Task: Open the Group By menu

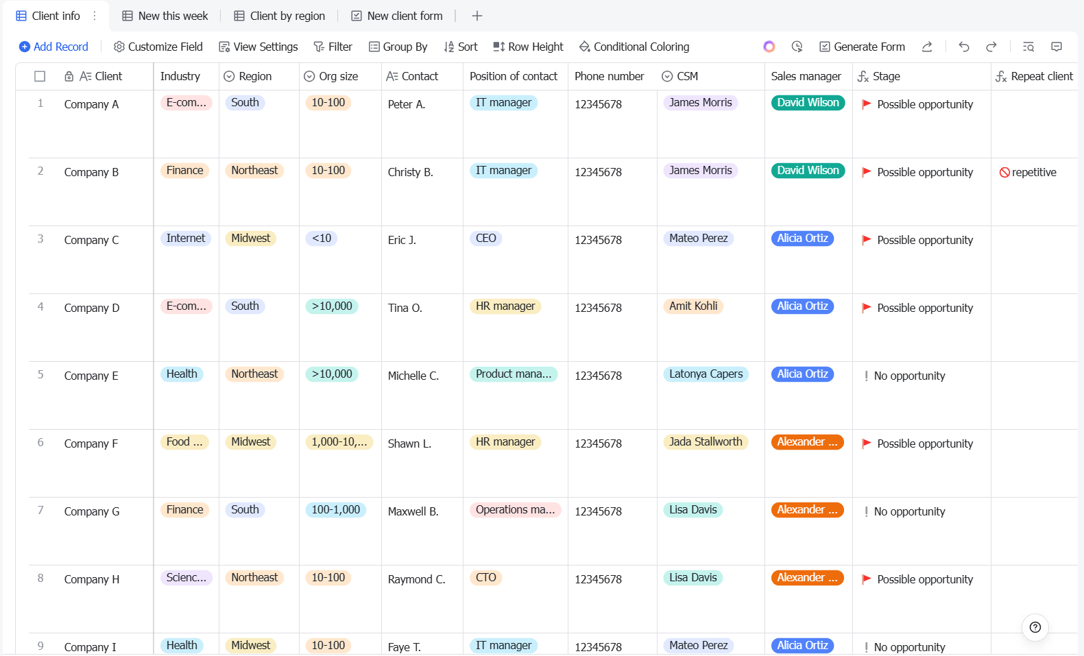Action: pyautogui.click(x=398, y=47)
